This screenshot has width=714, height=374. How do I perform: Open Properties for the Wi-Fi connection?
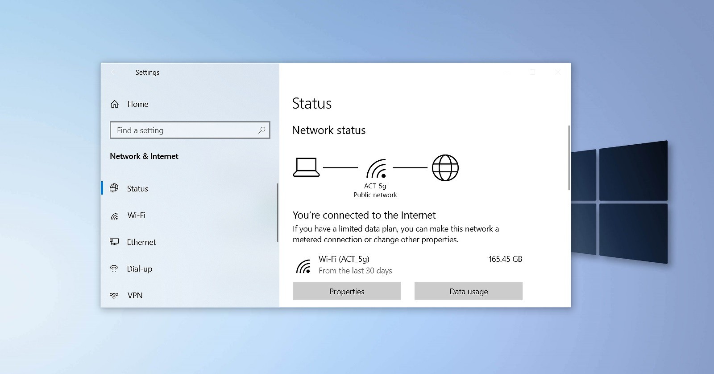click(x=347, y=291)
